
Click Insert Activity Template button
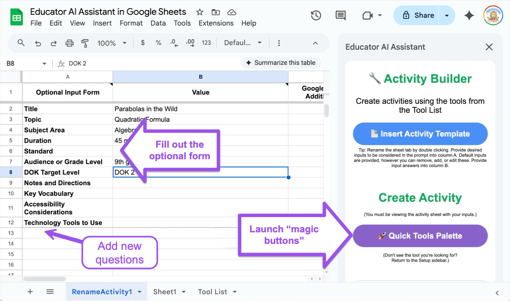click(x=420, y=134)
